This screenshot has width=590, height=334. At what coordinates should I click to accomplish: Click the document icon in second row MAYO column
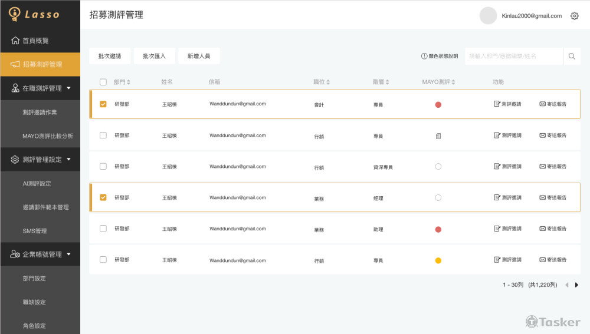click(x=438, y=136)
